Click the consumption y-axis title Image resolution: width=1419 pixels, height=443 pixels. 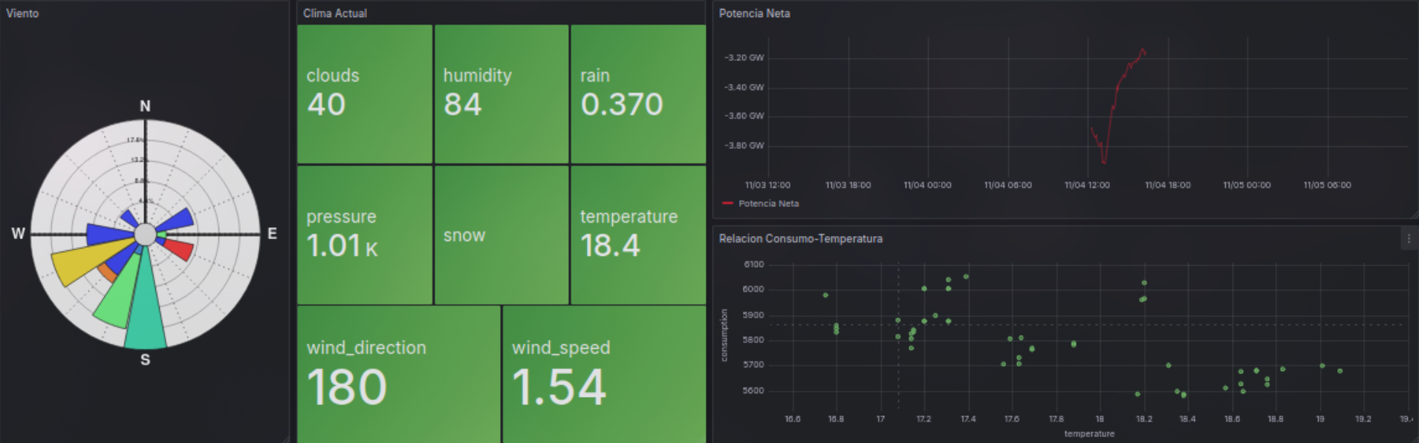point(724,335)
